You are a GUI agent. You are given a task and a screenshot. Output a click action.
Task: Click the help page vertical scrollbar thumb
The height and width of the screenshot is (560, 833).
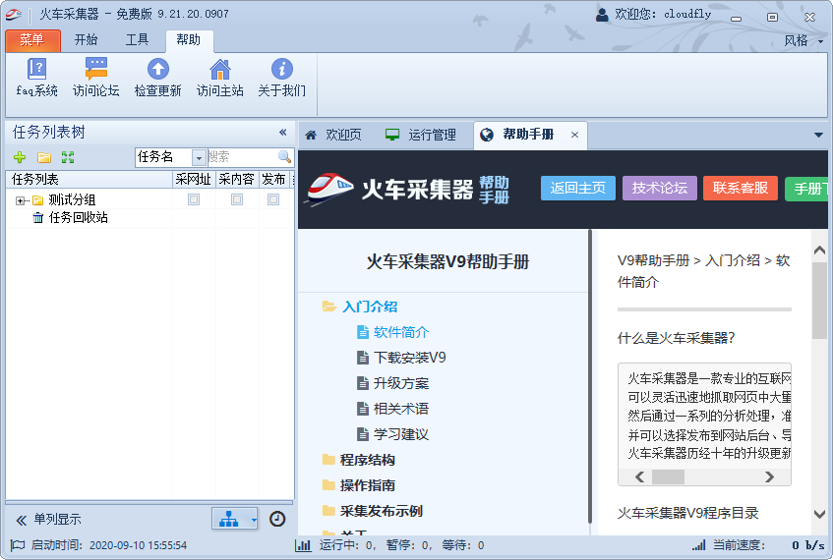pyautogui.click(x=819, y=300)
